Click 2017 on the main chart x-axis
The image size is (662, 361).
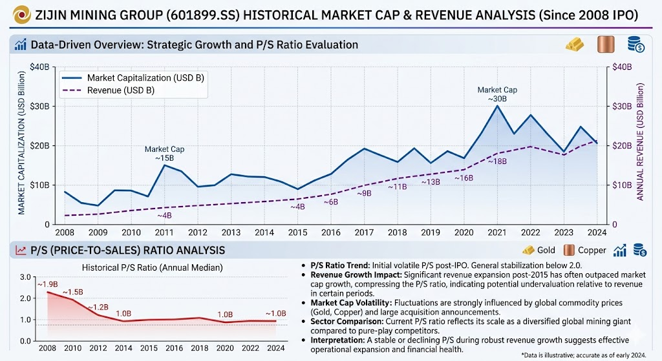pyautogui.click(x=364, y=232)
